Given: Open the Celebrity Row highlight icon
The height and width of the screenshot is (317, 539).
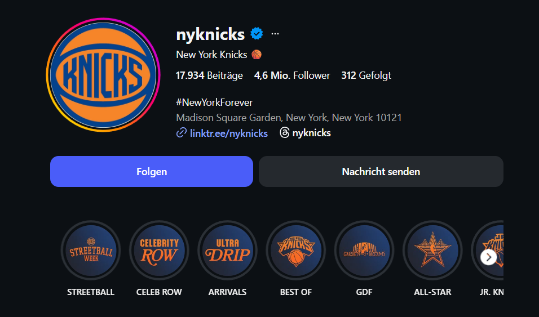Looking at the screenshot, I should pos(159,250).
